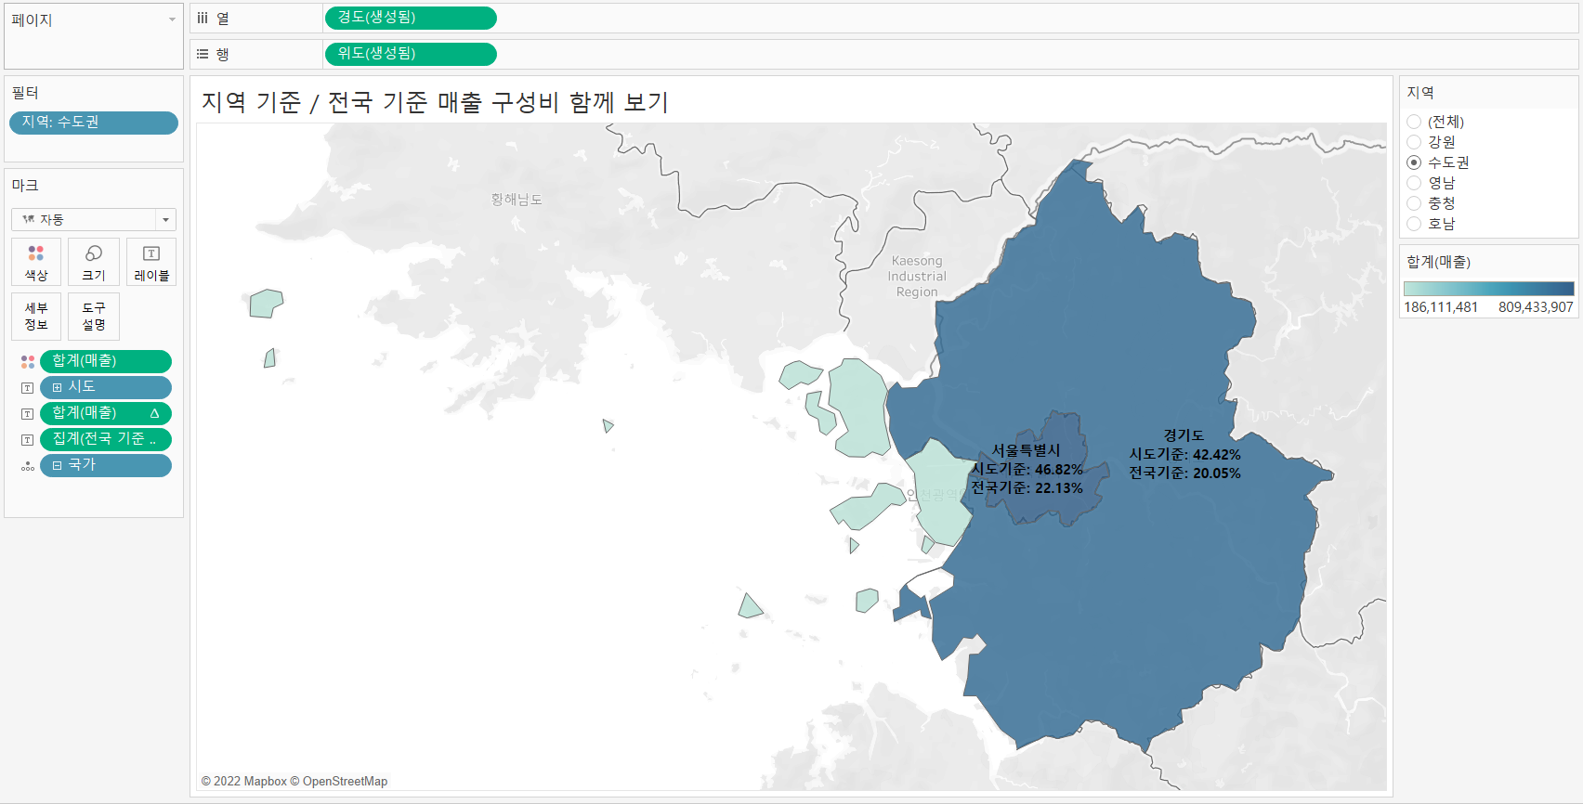Click the Seoul 전국기준: 22.13% label

1027,488
